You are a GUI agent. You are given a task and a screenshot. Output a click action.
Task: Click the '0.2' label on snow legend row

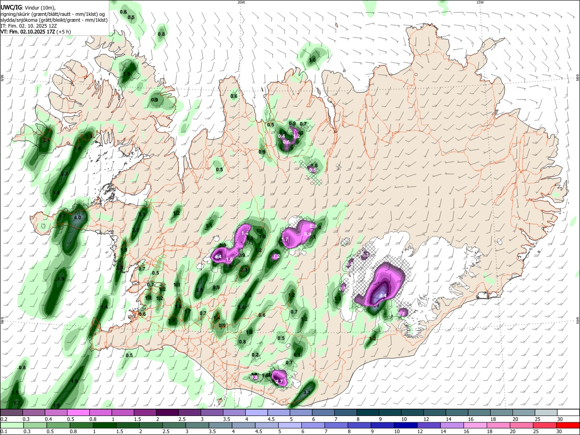coord(4,419)
